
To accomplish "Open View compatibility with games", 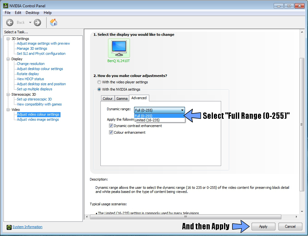I will point(39,104).
